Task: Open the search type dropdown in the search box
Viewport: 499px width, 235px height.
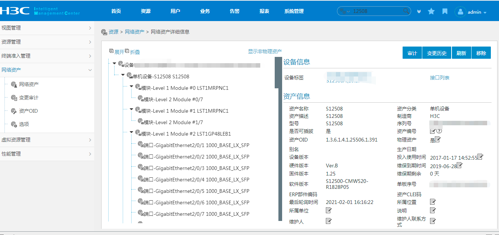Action: pyautogui.click(x=345, y=11)
